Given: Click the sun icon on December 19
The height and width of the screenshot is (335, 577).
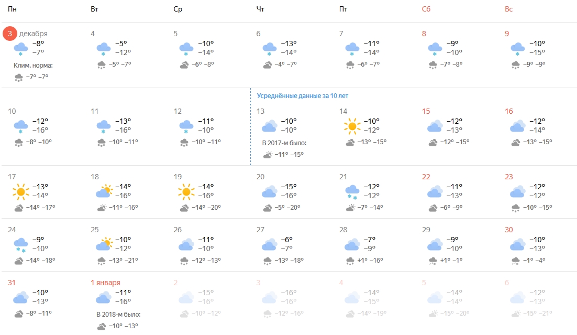Looking at the screenshot, I should (186, 192).
